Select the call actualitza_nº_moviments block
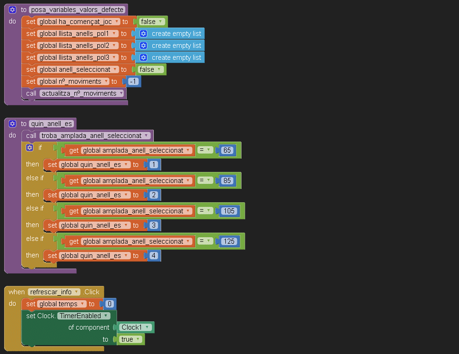Viewport: 459px width, 354px height. point(30,93)
